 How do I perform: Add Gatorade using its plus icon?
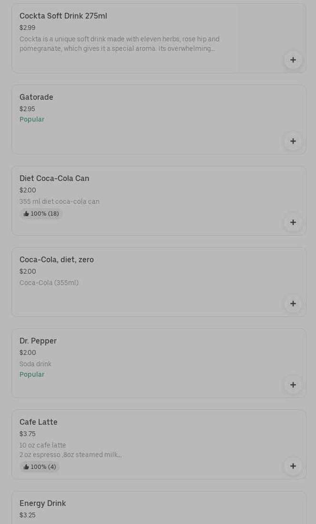point(293,141)
